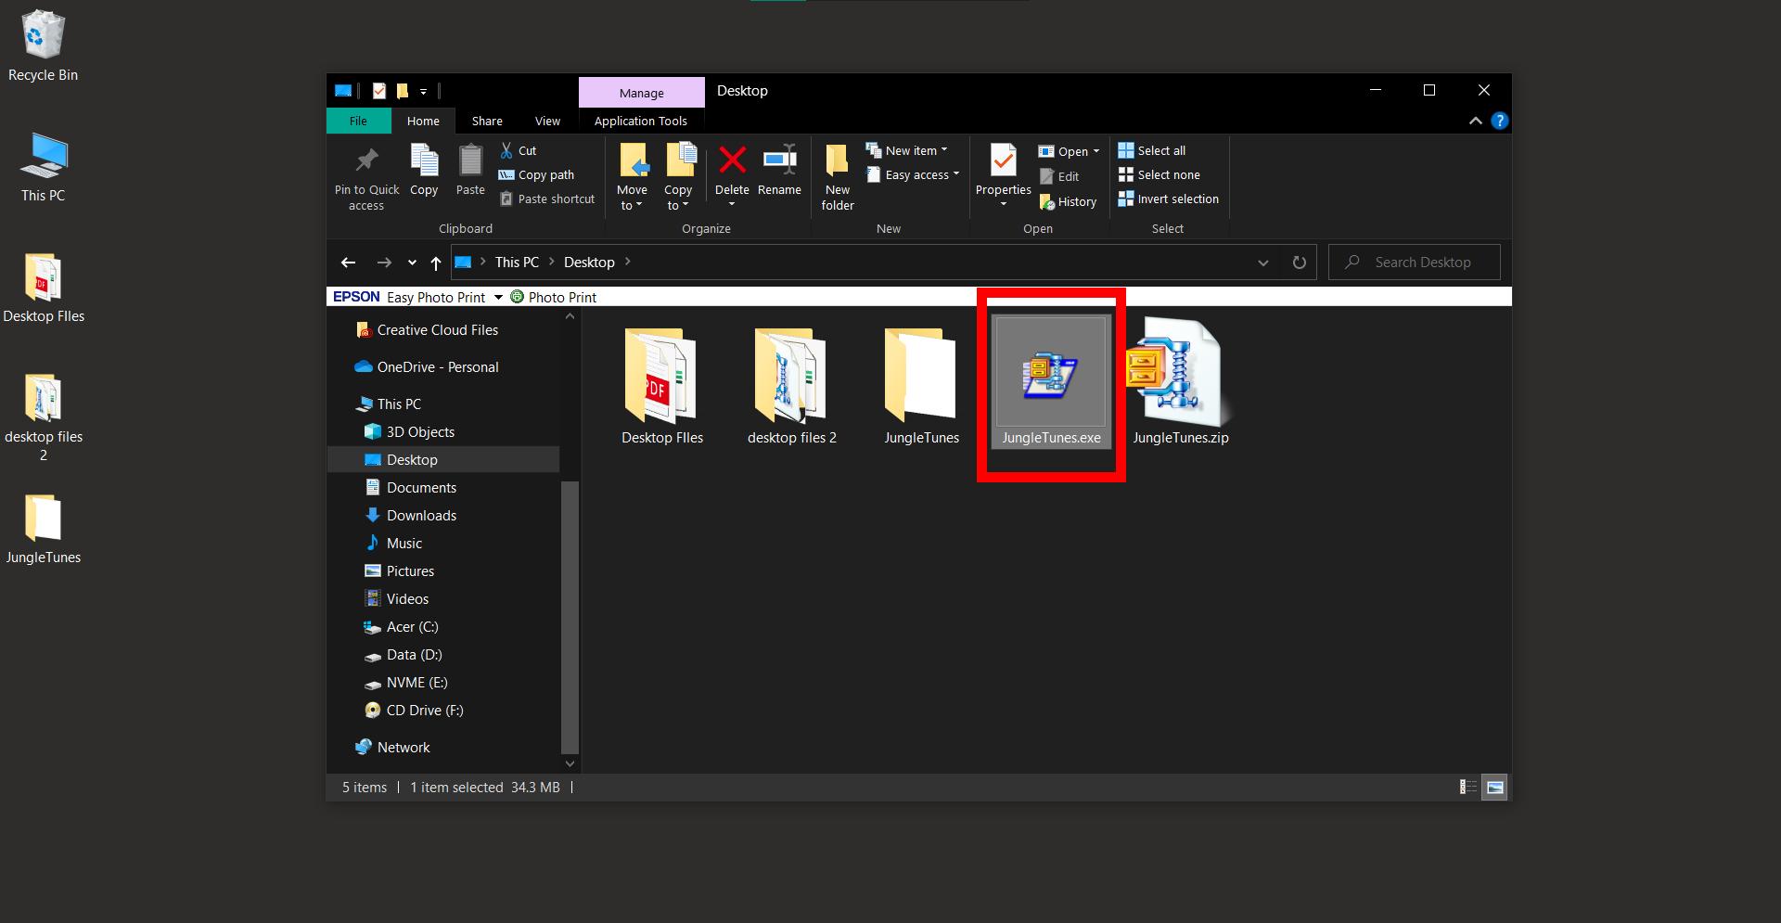Open the EPSON Easy Photo Print dropdown
Screen dimensions: 1781x923
(498, 296)
